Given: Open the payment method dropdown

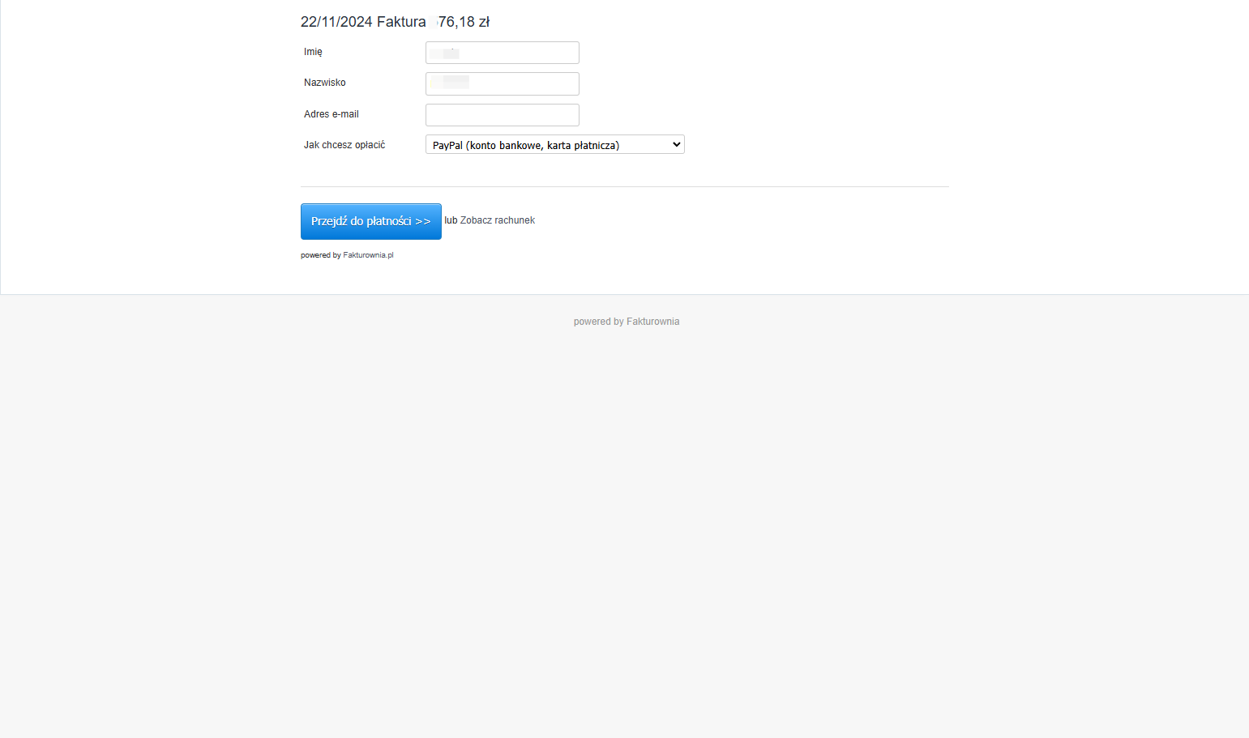Looking at the screenshot, I should coord(555,144).
